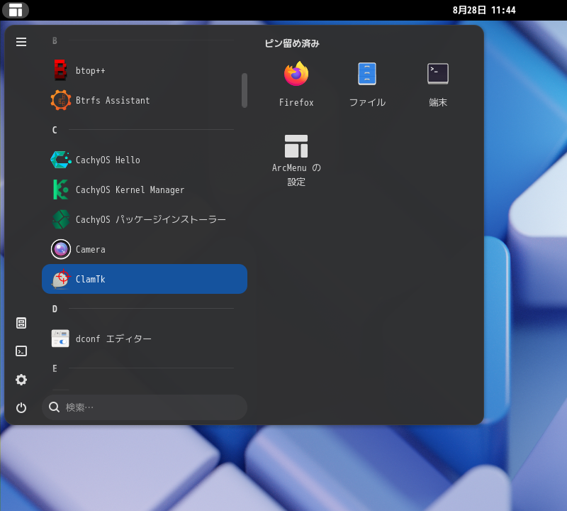Viewport: 567px width, 511px height.
Task: Select the Btrfs Assistant text entry
Action: (113, 100)
